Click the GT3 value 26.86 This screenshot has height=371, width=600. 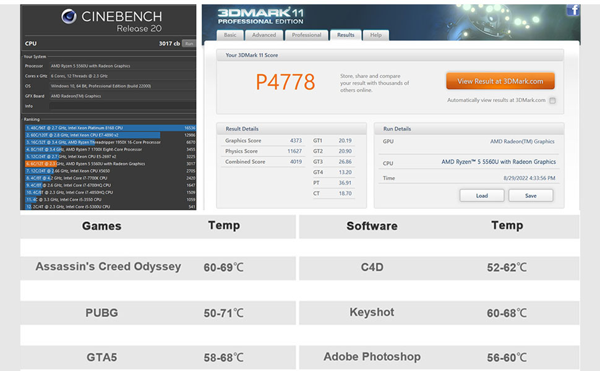[345, 162]
